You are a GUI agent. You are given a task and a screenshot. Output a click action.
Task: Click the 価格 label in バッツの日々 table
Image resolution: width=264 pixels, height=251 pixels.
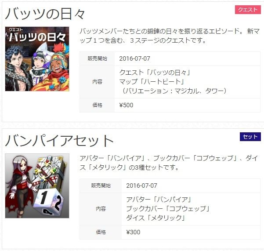click(x=97, y=105)
